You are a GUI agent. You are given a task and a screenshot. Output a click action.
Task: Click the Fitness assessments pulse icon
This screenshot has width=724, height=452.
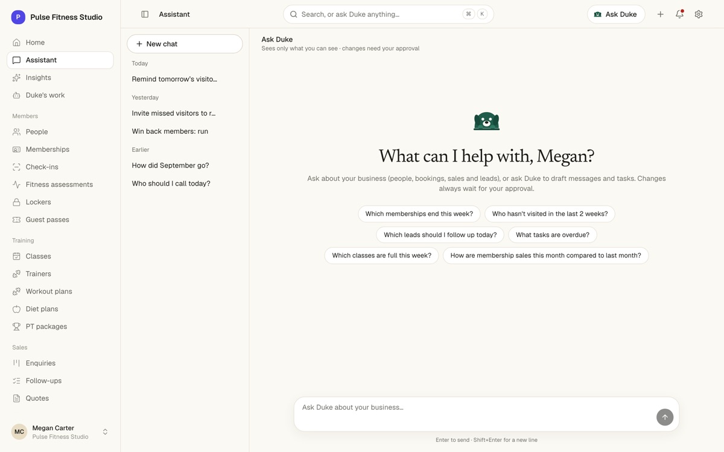click(16, 184)
